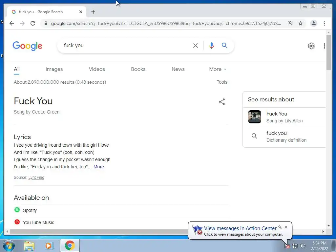Screen dimensions: 336x252
Task: Click the 'Available on' heading
Action: [x=31, y=198]
